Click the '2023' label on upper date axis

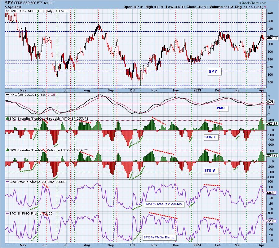pyautogui.click(x=197, y=91)
